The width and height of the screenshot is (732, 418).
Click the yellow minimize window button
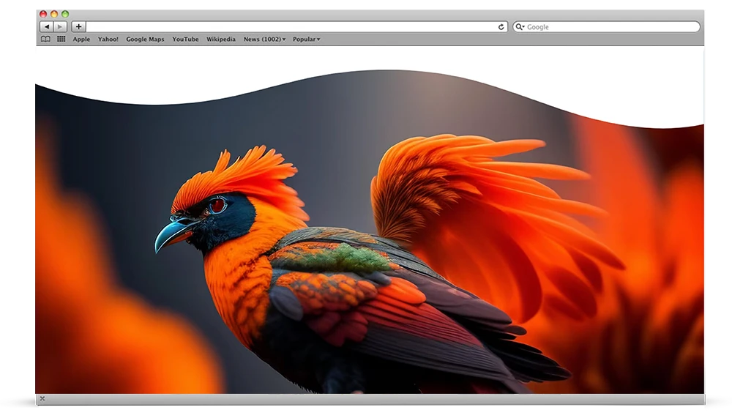pos(54,14)
